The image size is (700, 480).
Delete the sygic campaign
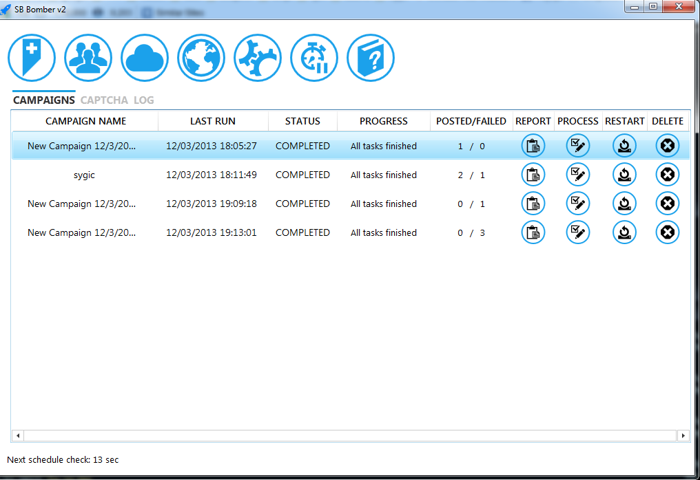[x=668, y=175]
